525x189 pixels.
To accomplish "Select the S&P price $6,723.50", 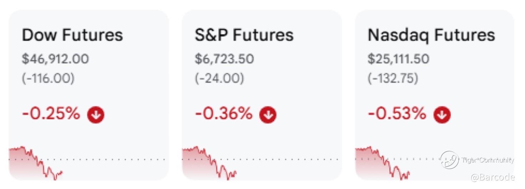I will tap(224, 59).
